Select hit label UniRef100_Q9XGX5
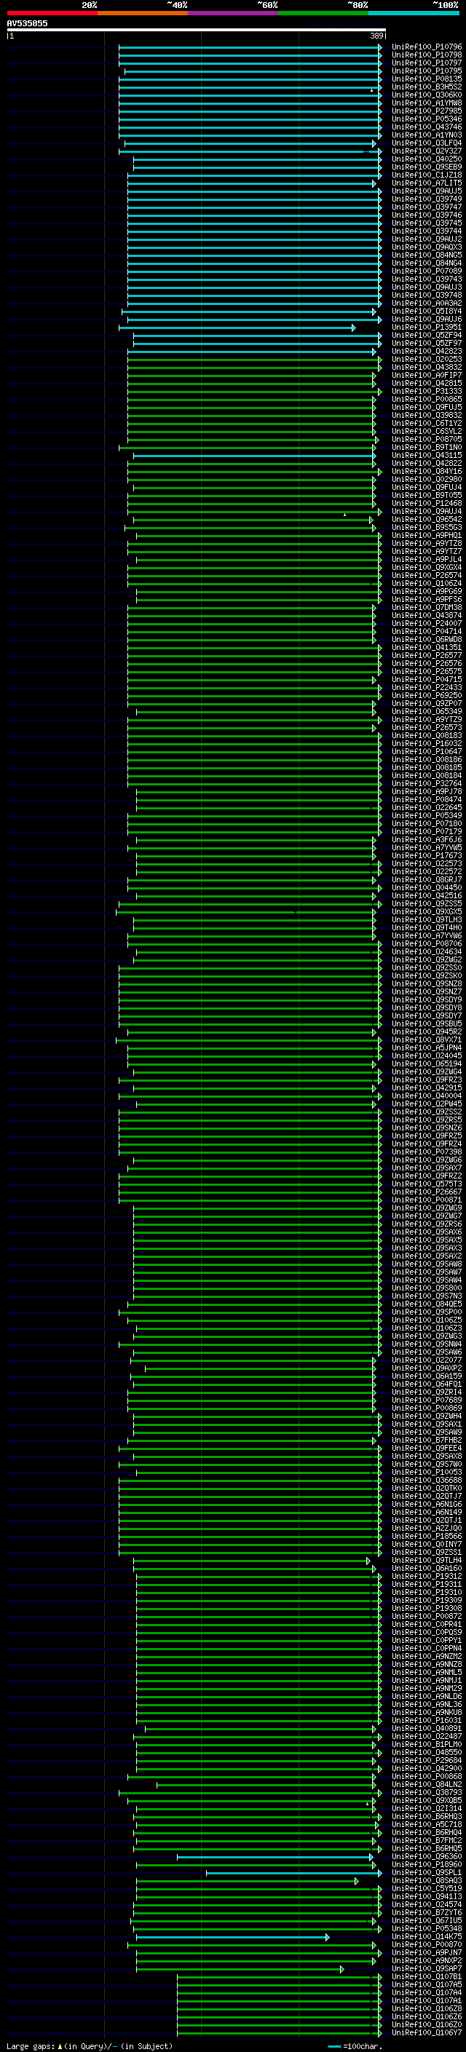The image size is (466, 2052). coord(427,912)
